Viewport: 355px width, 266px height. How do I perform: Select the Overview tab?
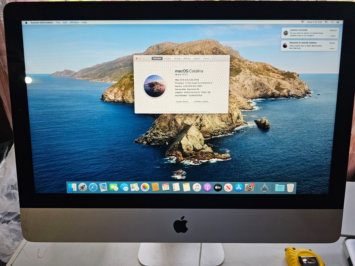click(x=157, y=59)
